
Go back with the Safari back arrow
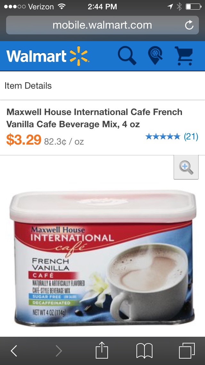[14, 351]
